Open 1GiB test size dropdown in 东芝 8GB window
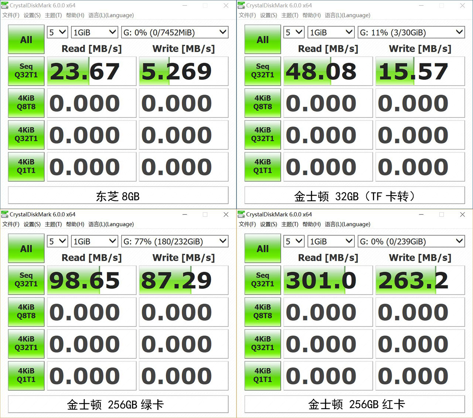The image size is (473, 418). 94,32
